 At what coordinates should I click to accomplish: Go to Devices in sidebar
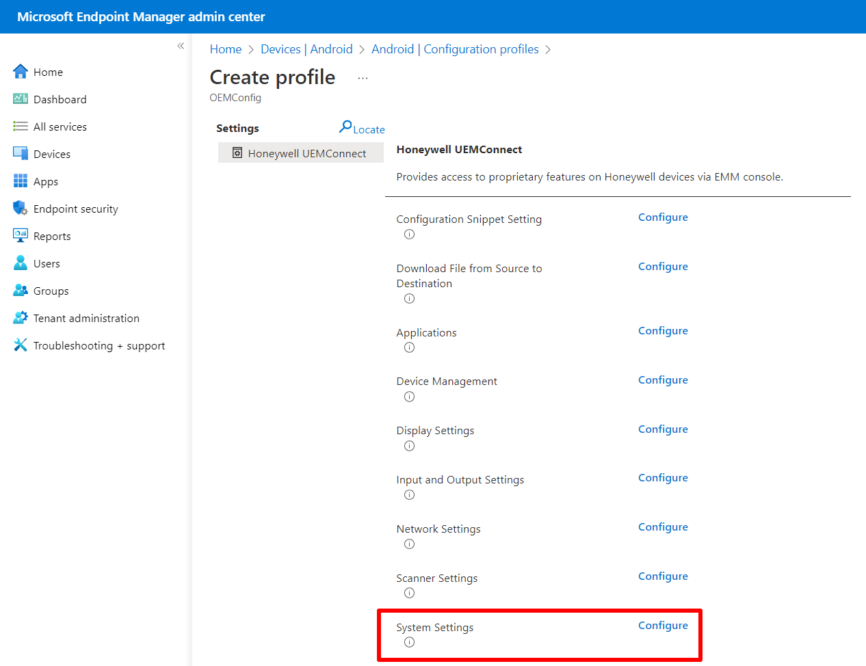[52, 154]
